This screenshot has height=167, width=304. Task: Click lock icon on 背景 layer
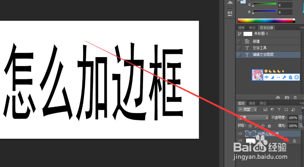tap(294, 141)
